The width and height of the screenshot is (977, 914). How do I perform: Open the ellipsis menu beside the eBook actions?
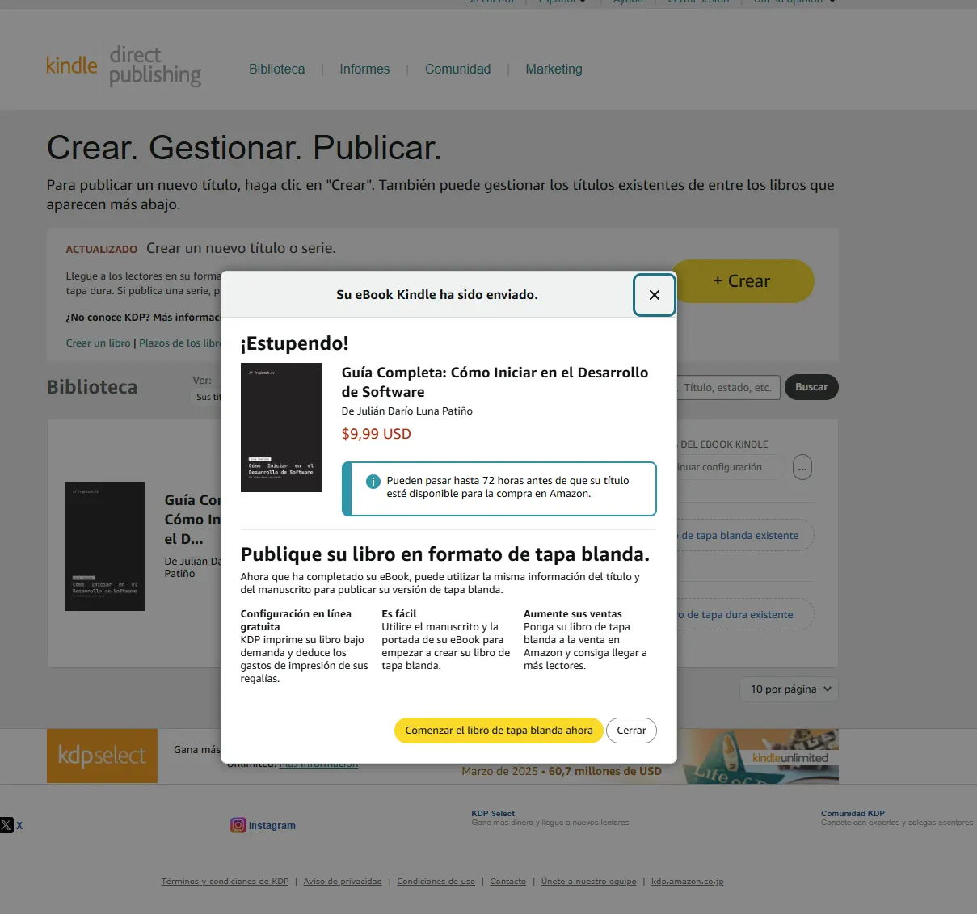(802, 467)
